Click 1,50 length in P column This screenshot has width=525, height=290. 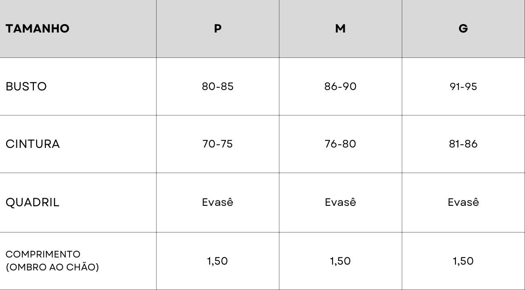pyautogui.click(x=218, y=261)
